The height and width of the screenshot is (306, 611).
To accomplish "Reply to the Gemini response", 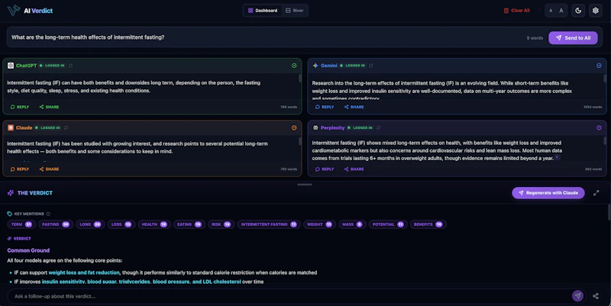I will pyautogui.click(x=324, y=107).
